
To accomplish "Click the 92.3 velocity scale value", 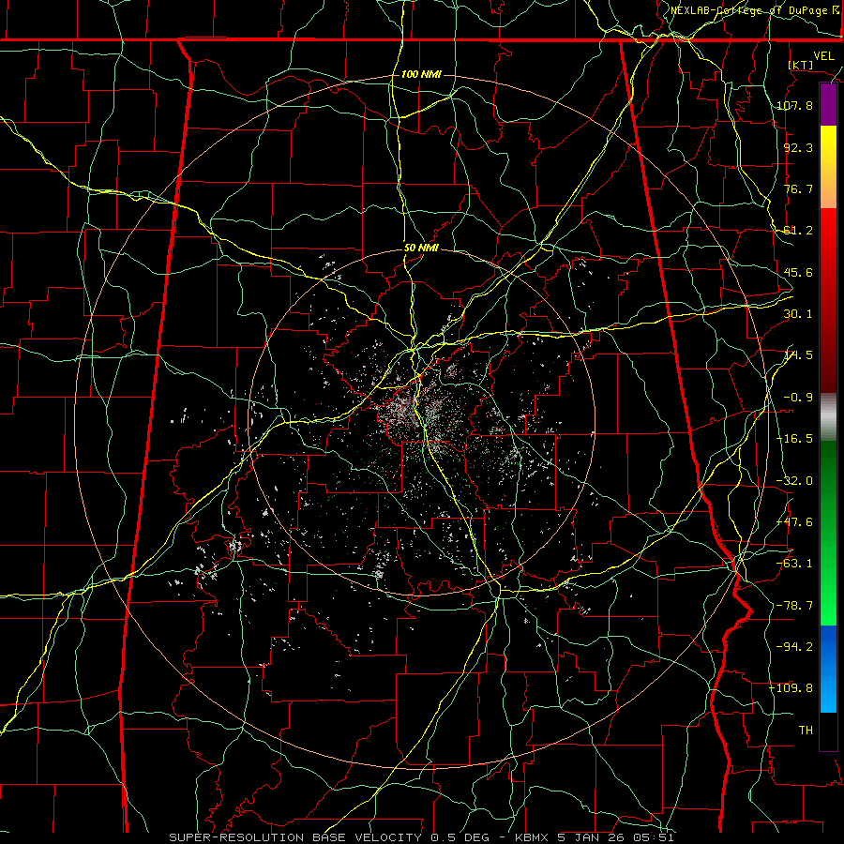I will pos(798,147).
